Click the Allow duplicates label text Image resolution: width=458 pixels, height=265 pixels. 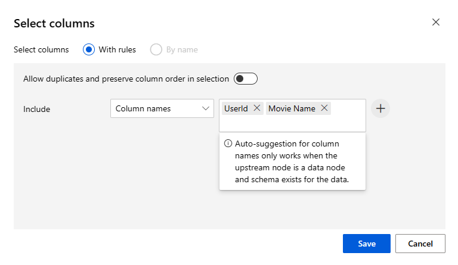[126, 79]
